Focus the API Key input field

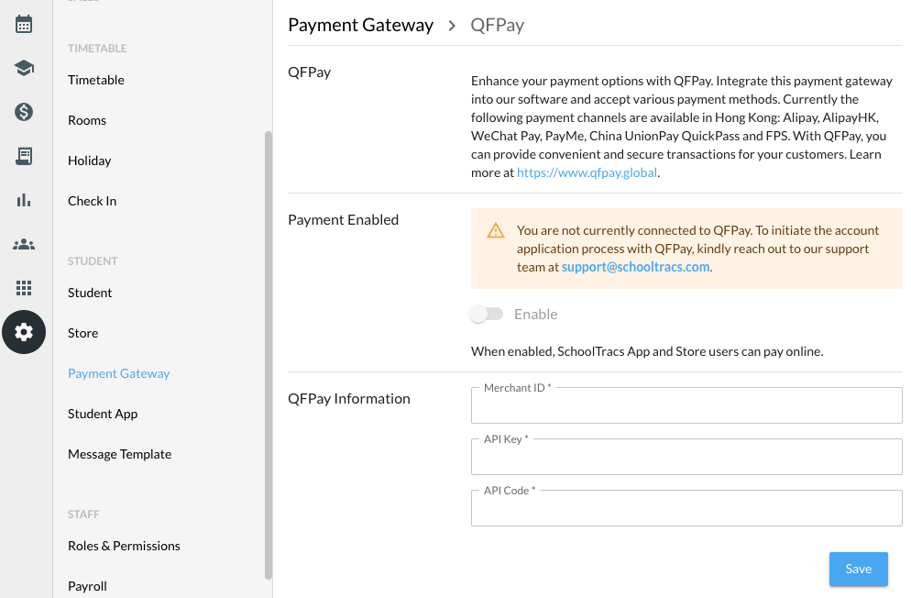[686, 457]
